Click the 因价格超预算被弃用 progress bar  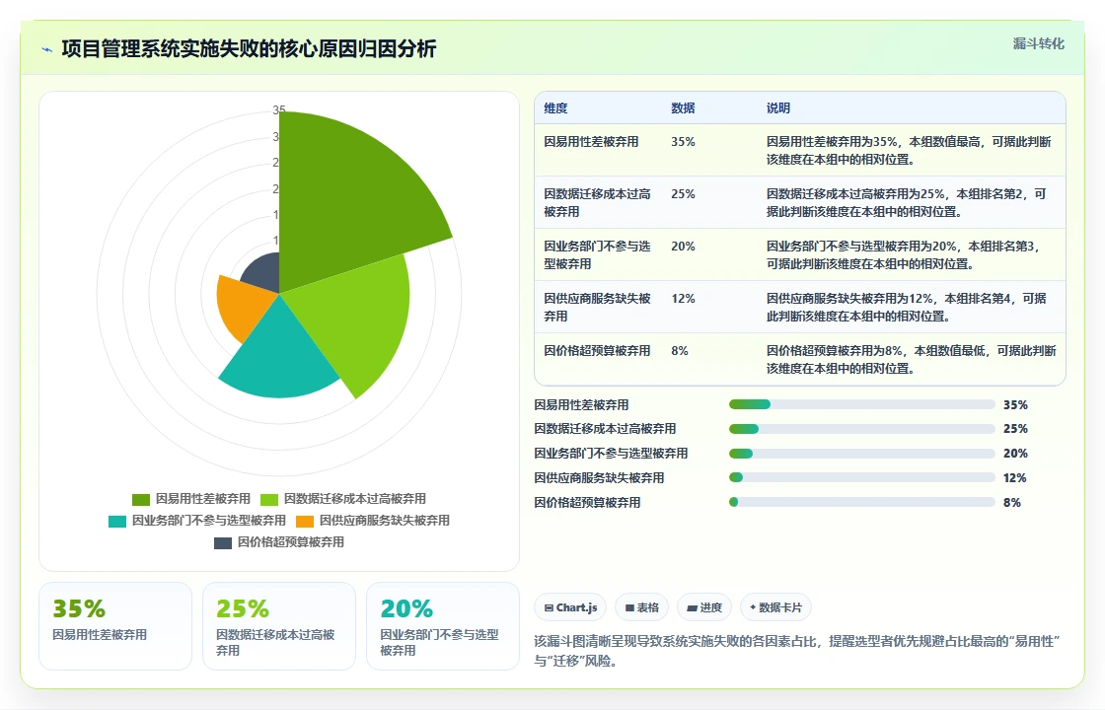click(862, 502)
